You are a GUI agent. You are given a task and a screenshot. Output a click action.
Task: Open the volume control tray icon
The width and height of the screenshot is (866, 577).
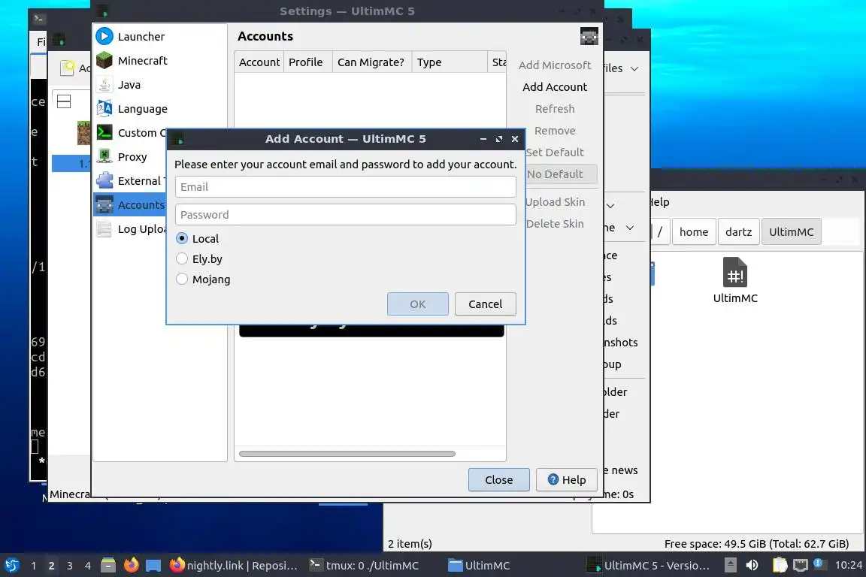click(x=752, y=565)
